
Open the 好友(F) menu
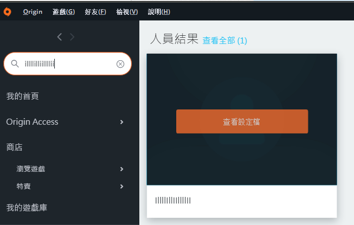[x=95, y=12]
